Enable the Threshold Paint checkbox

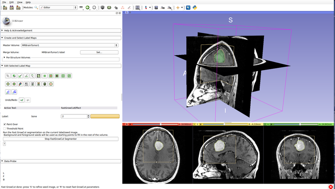point(5,129)
